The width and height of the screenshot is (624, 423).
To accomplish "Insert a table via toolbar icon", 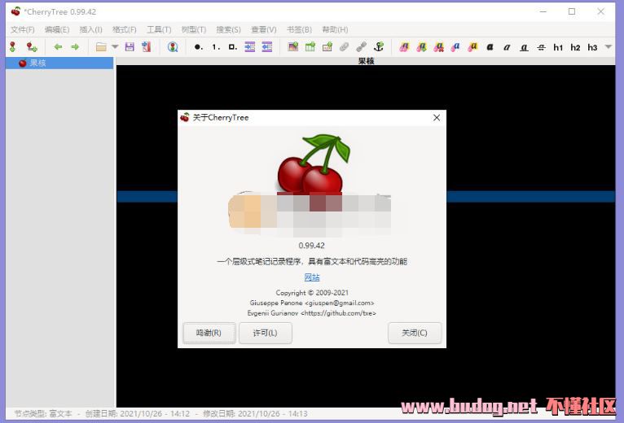I will [x=310, y=47].
